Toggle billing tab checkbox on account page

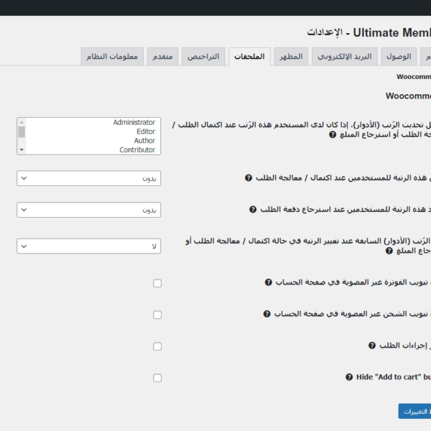coord(157,283)
